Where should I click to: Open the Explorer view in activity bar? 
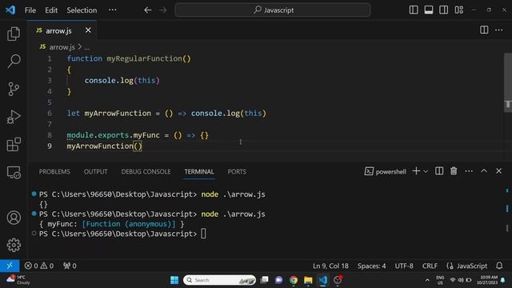tap(14, 34)
